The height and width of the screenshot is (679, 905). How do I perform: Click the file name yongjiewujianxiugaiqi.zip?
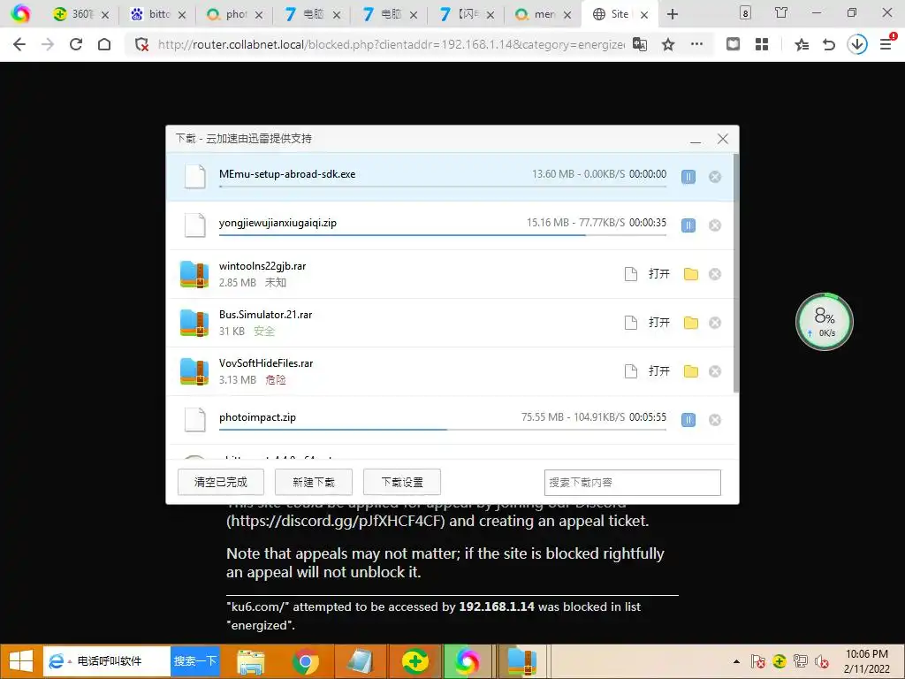click(278, 223)
